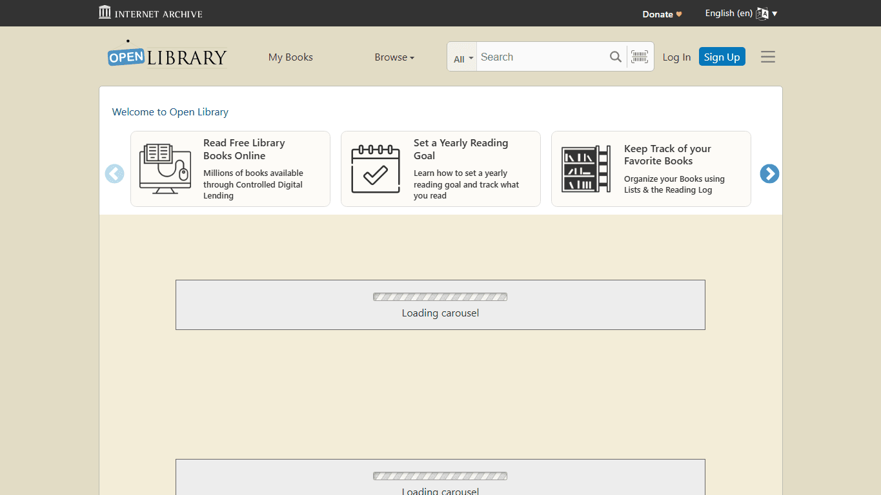Open the My Books menu item
The image size is (881, 495).
point(290,57)
